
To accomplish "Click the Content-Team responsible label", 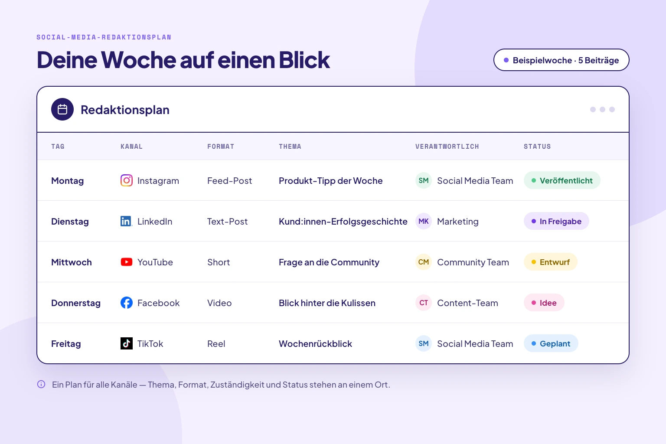I will click(467, 303).
